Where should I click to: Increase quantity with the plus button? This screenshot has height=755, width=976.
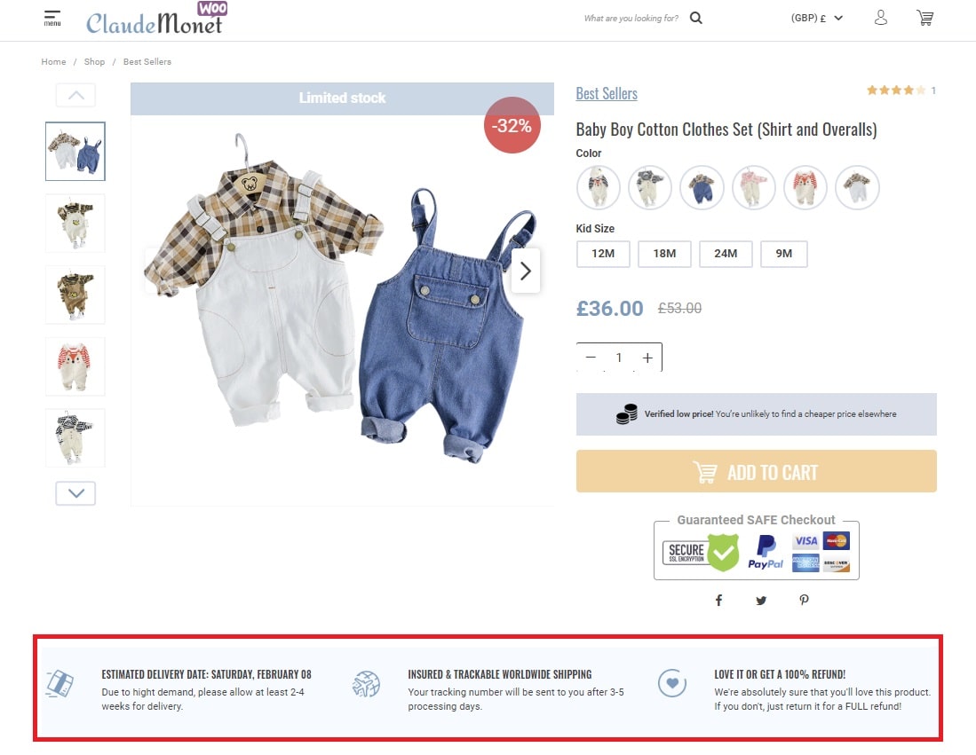pos(647,358)
